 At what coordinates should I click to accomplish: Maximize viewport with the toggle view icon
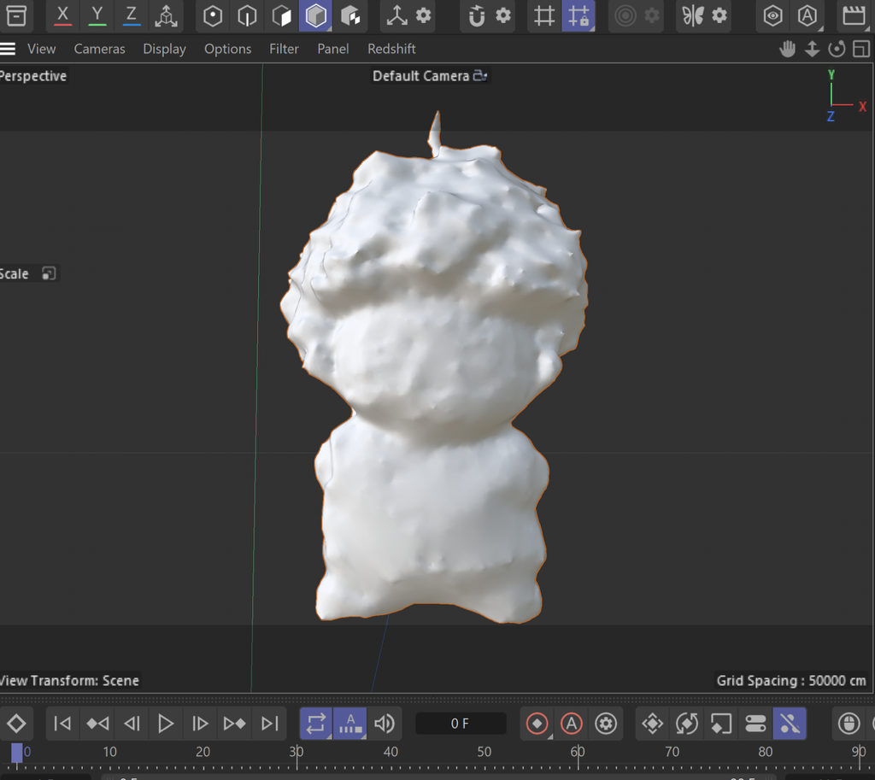coord(860,49)
